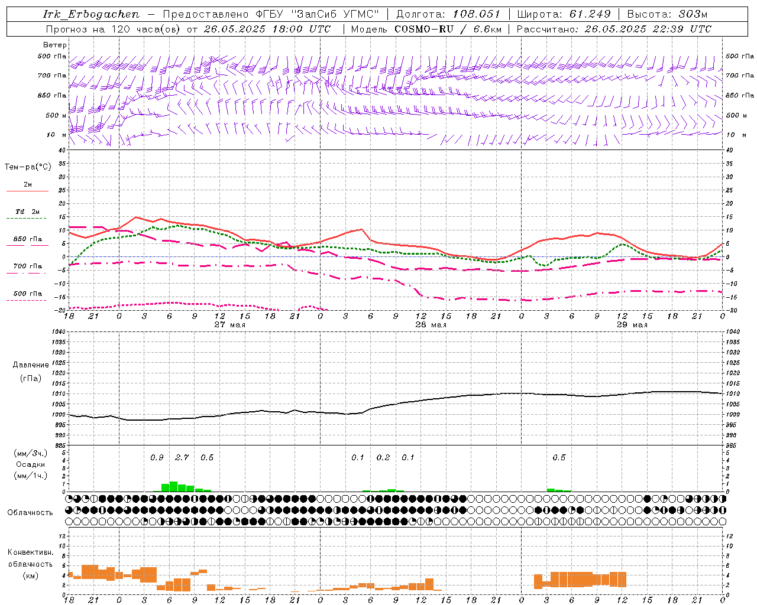Image resolution: width=757 pixels, height=605 pixels.
Task: Click the 'Высота: 303м' elevation text
Action: coord(667,14)
